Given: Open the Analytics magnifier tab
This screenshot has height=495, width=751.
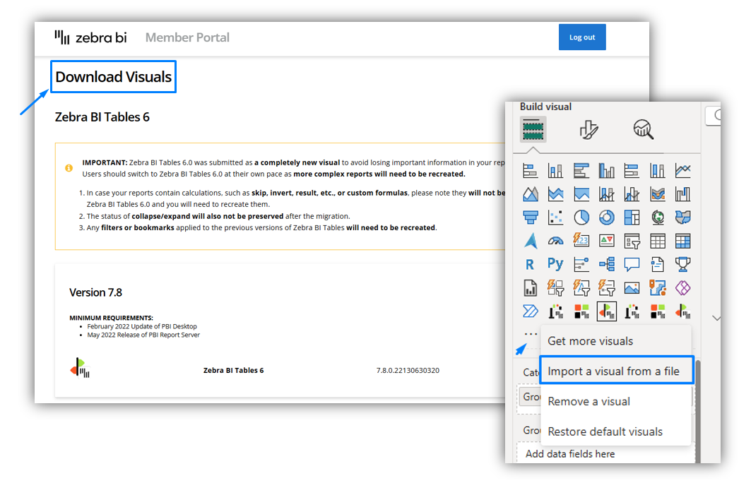Looking at the screenshot, I should [643, 129].
